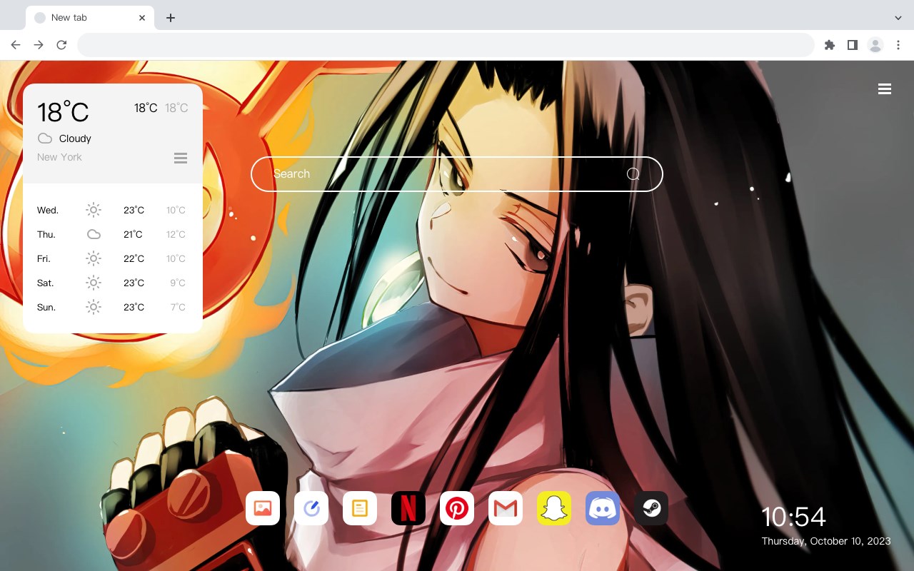The image size is (914, 571).
Task: Click Sunday's low of 7°C
Action: pyautogui.click(x=178, y=307)
